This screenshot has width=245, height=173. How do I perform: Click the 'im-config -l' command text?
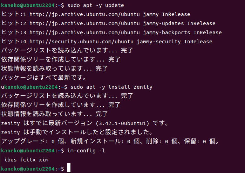[86, 151]
